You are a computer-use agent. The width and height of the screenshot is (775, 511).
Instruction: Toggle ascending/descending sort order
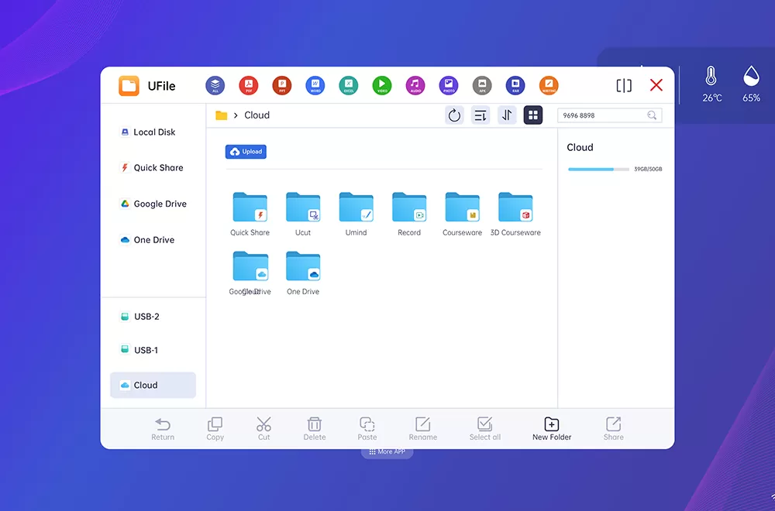point(507,115)
